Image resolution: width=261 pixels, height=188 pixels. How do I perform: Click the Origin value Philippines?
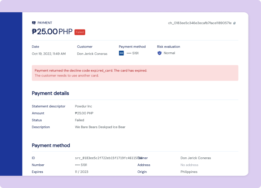pos(189,172)
